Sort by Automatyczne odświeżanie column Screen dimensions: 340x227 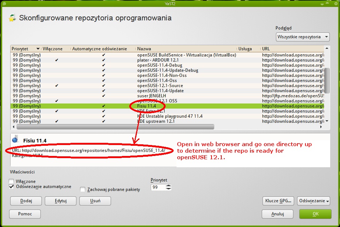pyautogui.click(x=103, y=49)
